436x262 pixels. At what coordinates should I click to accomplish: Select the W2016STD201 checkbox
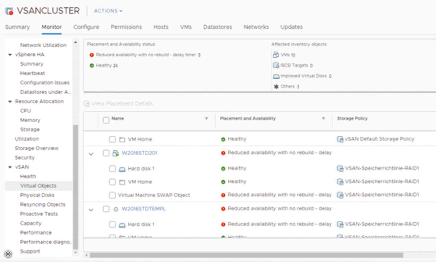tap(106, 153)
